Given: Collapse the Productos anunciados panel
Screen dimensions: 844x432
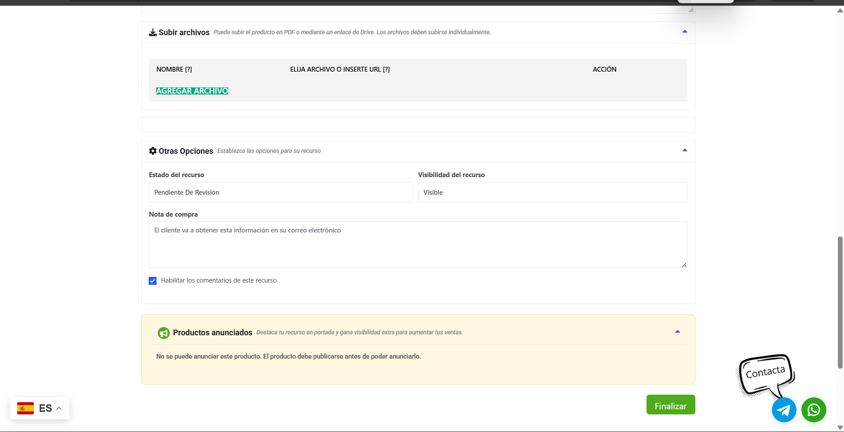Looking at the screenshot, I should 677,332.
